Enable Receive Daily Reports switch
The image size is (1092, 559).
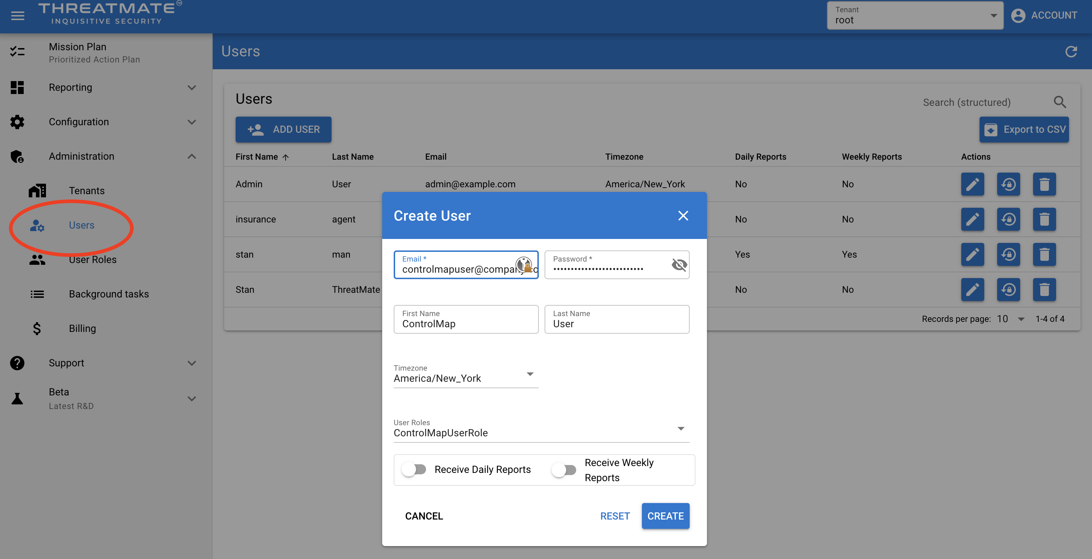coord(414,469)
